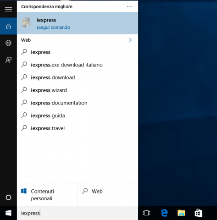This screenshot has height=220, width=217.
Task: Switch to the Web filter tab
Action: 108,195
